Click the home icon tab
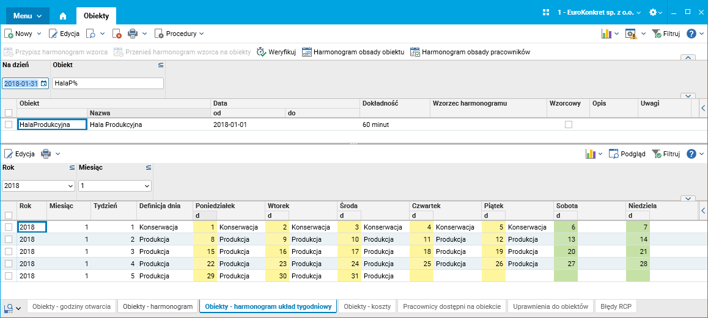Image resolution: width=708 pixels, height=318 pixels. pyautogui.click(x=62, y=16)
